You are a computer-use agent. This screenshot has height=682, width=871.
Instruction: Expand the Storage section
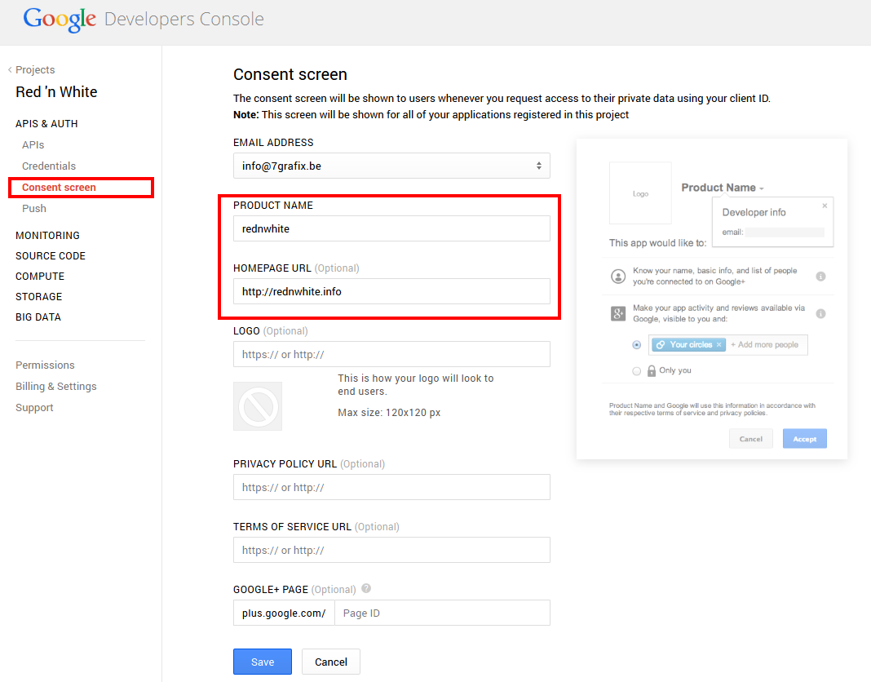39,296
